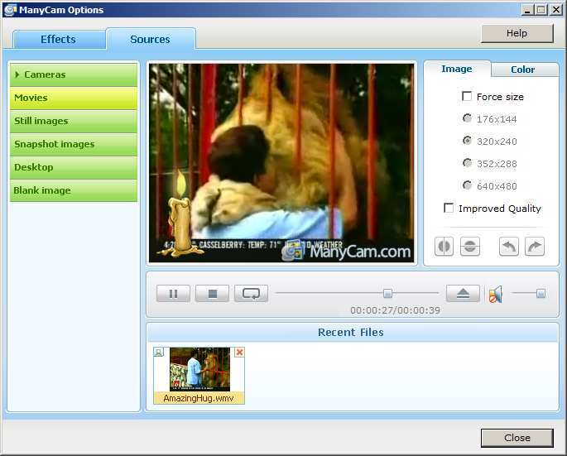The height and width of the screenshot is (456, 567).
Task: Select 640x480 resolution
Action: tap(467, 185)
